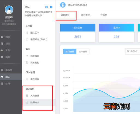The height and width of the screenshot is (114, 140).
Task: Click the 8,000 axis label
Action: click(65, 86)
